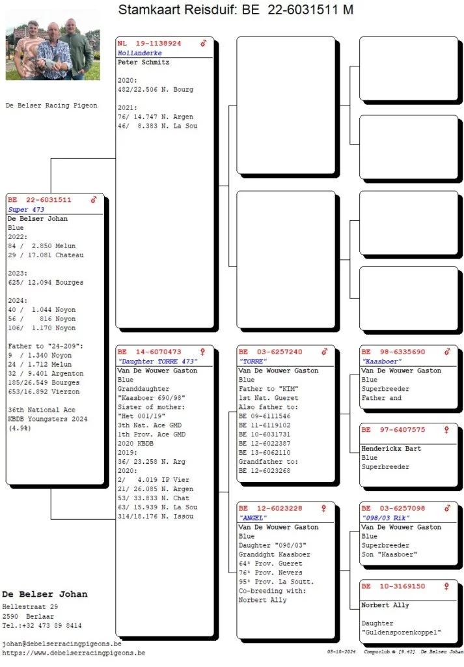Click the phone number +32 473 89 8414
Image resolution: width=464 pixels, height=667 pixels.
(42, 625)
